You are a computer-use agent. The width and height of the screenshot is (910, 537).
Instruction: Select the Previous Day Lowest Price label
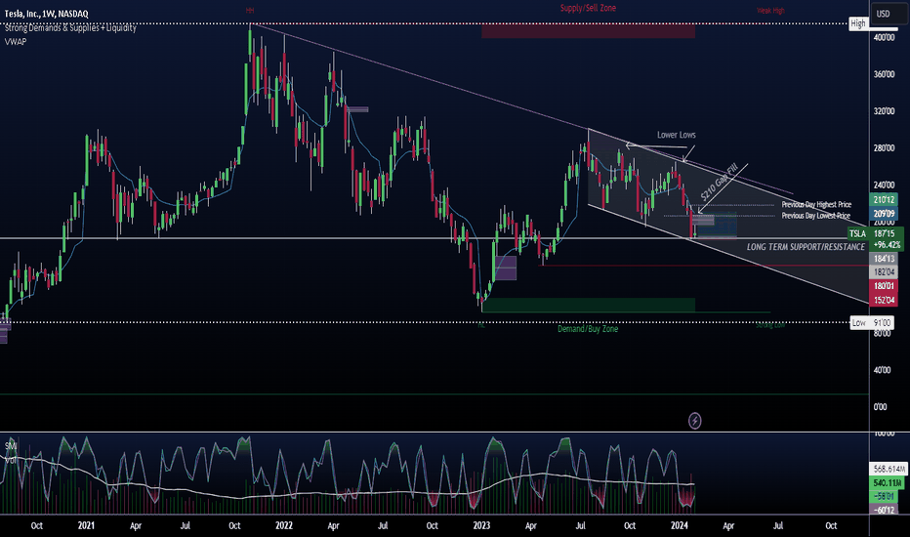click(815, 216)
